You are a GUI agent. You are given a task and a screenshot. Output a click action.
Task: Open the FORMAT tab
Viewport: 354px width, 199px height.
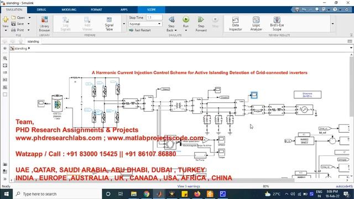pyautogui.click(x=96, y=10)
